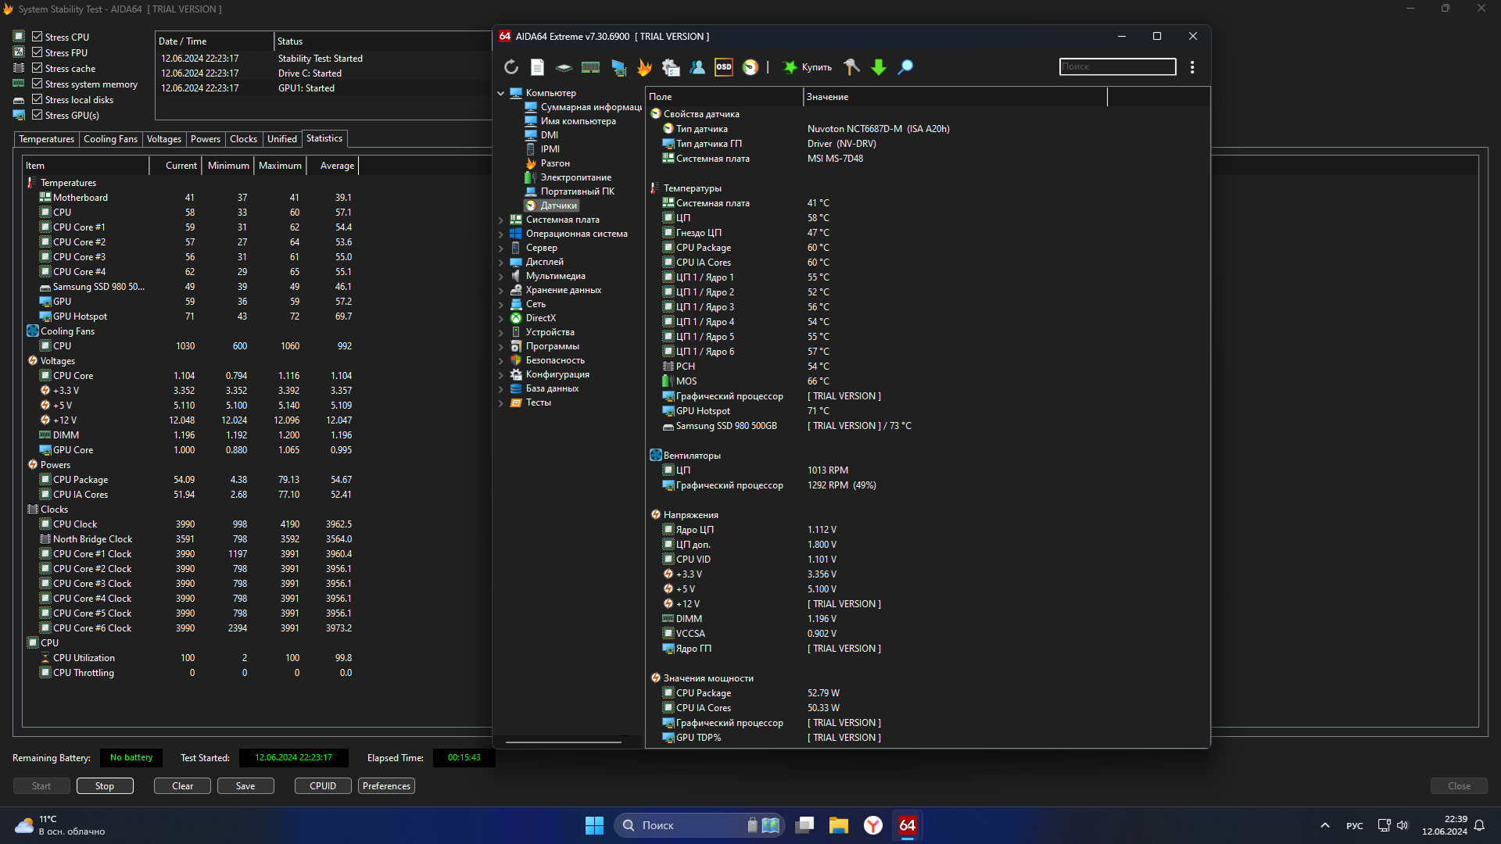Click the green download update arrow icon

click(879, 67)
